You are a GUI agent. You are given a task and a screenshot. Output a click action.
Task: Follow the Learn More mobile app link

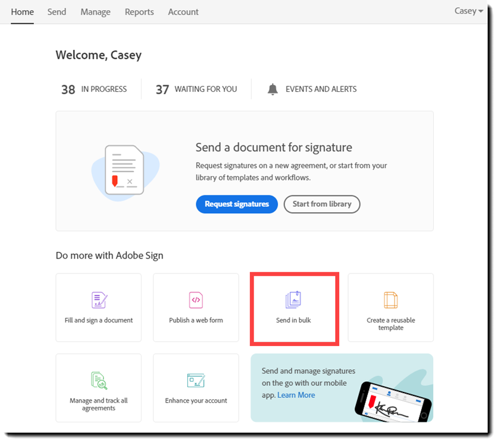[296, 395]
